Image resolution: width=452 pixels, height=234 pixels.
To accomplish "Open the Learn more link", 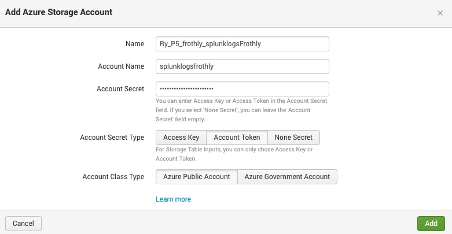I will (x=173, y=199).
